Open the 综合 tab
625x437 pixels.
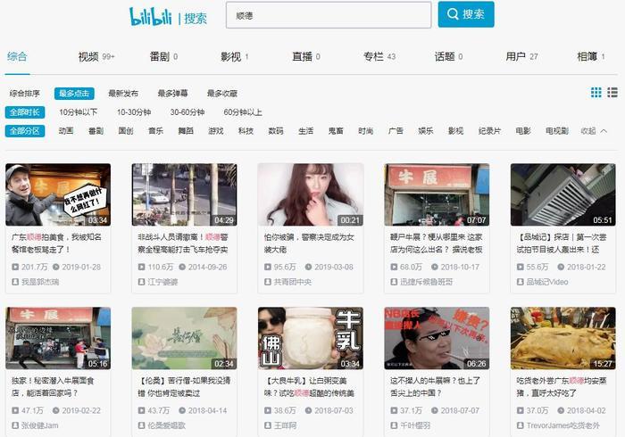(17, 56)
